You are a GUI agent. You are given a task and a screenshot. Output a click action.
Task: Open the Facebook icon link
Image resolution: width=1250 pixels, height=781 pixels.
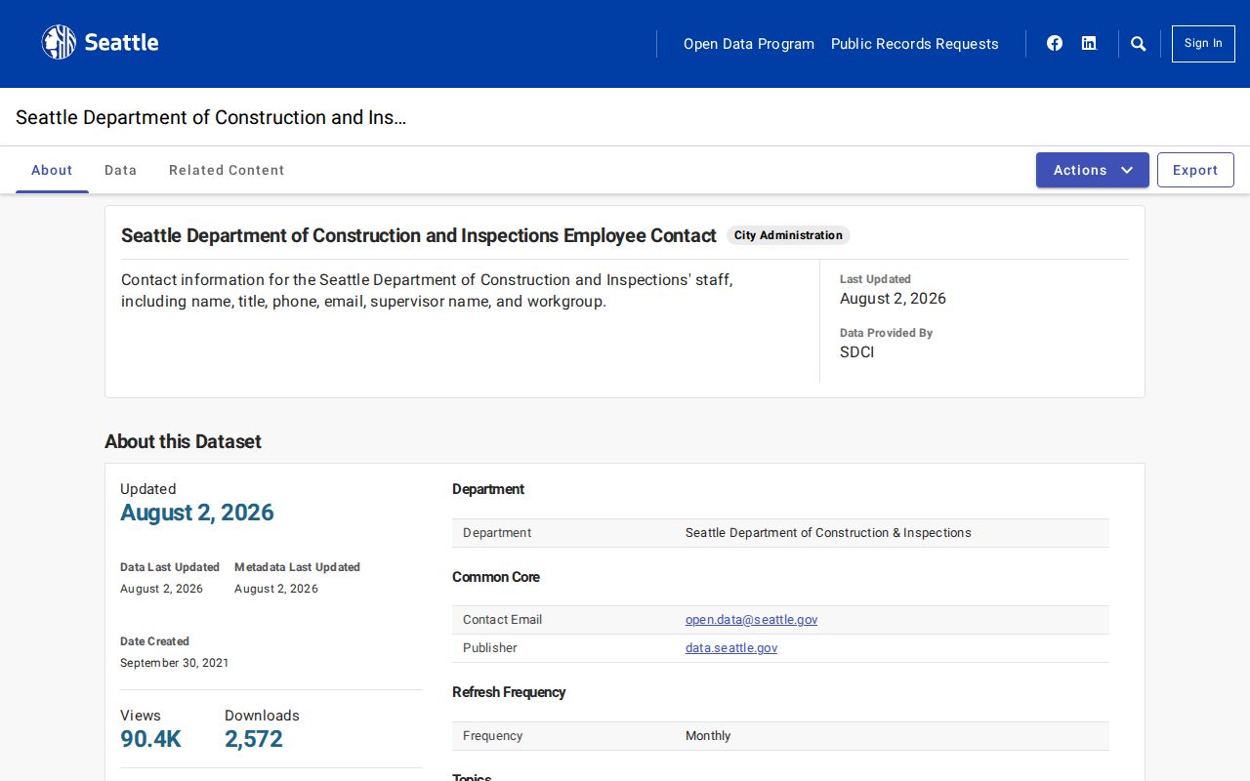[1055, 43]
